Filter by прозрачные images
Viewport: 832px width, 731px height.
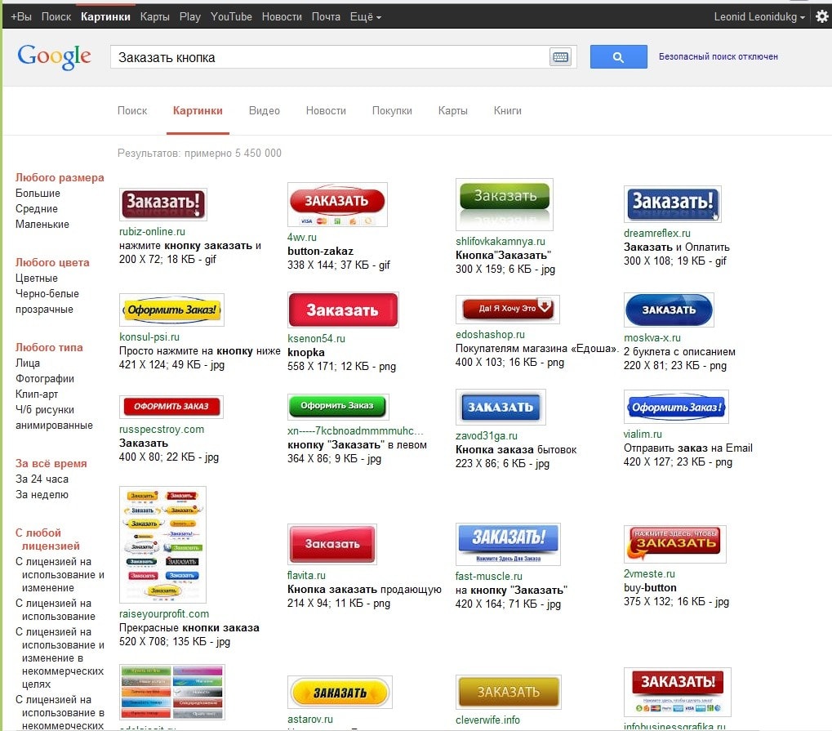tap(45, 309)
